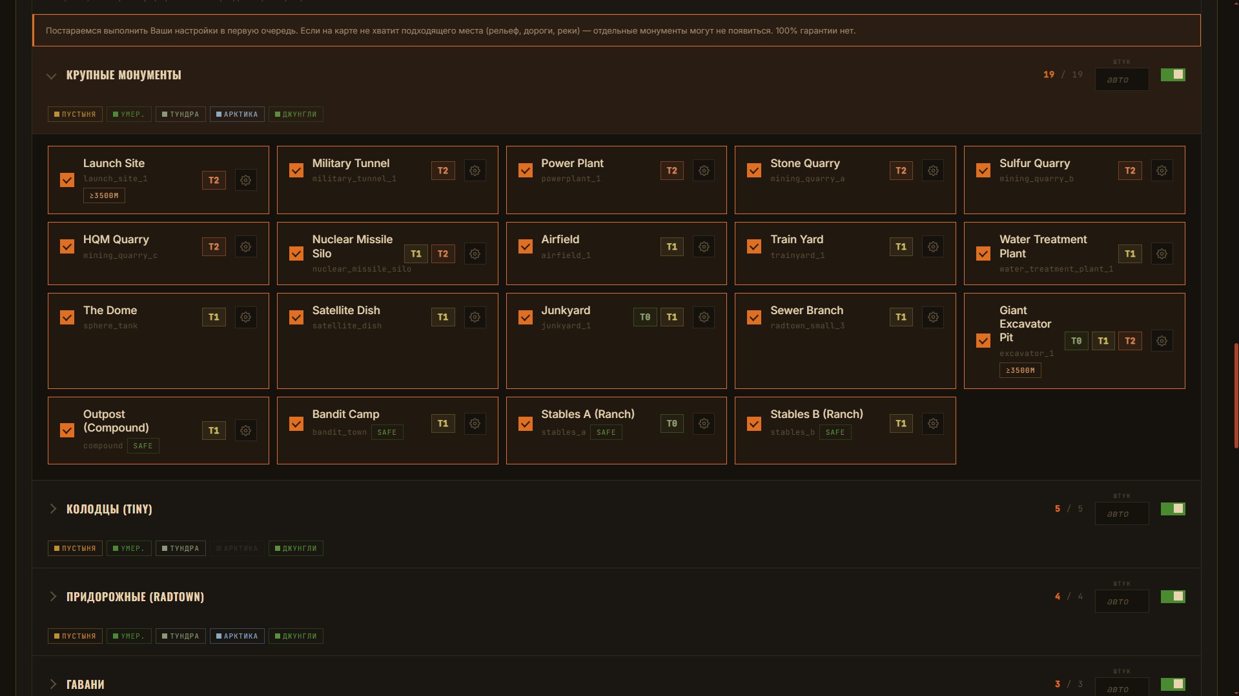Uncheck The Dome checkbox
Image resolution: width=1239 pixels, height=696 pixels.
[x=67, y=317]
